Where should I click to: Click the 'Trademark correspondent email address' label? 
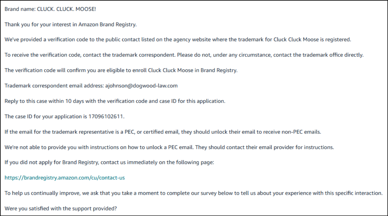(x=54, y=86)
